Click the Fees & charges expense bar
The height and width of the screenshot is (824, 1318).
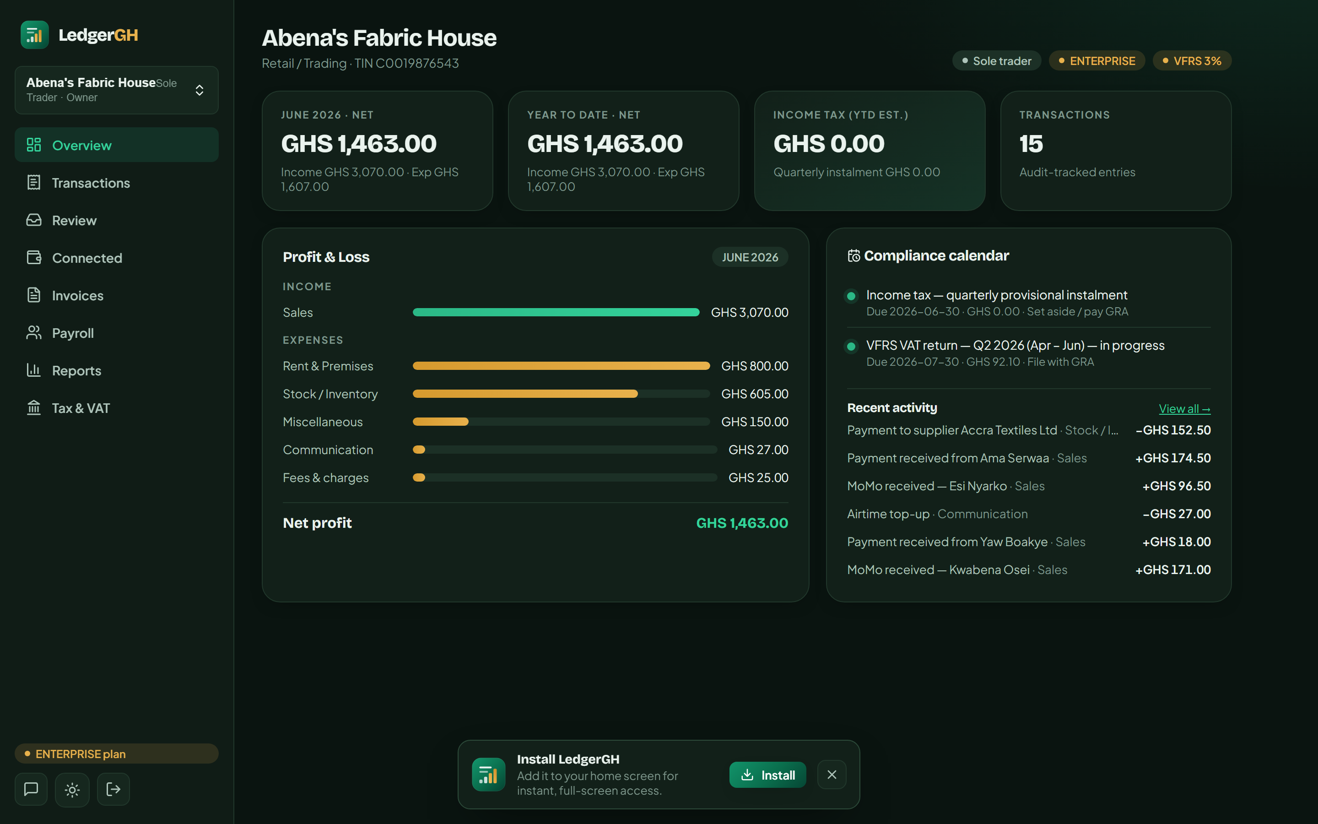pos(565,477)
